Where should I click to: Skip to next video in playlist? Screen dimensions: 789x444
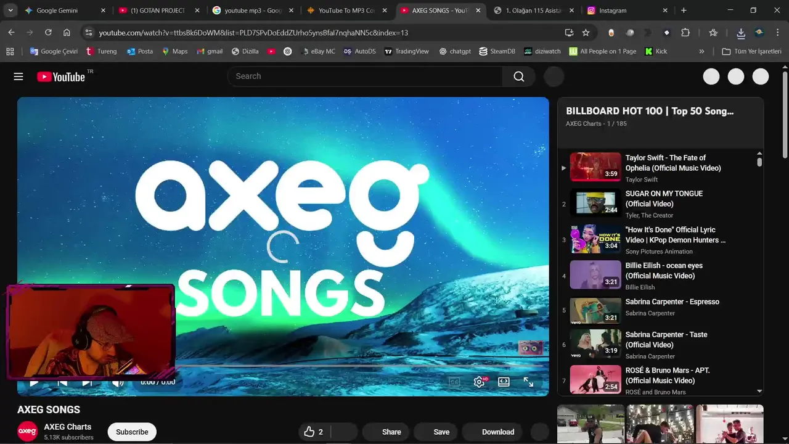(87, 382)
